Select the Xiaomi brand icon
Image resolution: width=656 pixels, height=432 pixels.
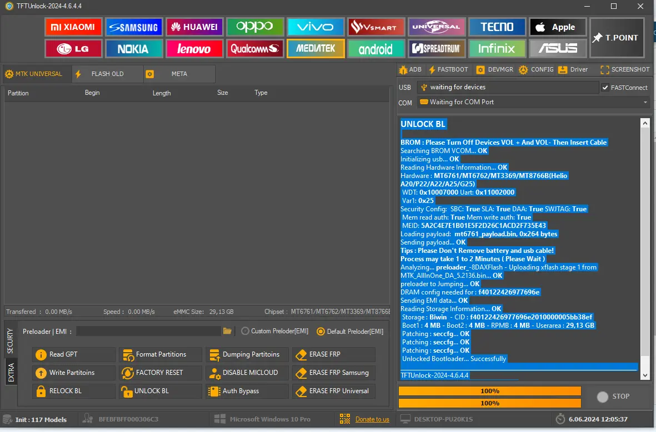pyautogui.click(x=73, y=27)
